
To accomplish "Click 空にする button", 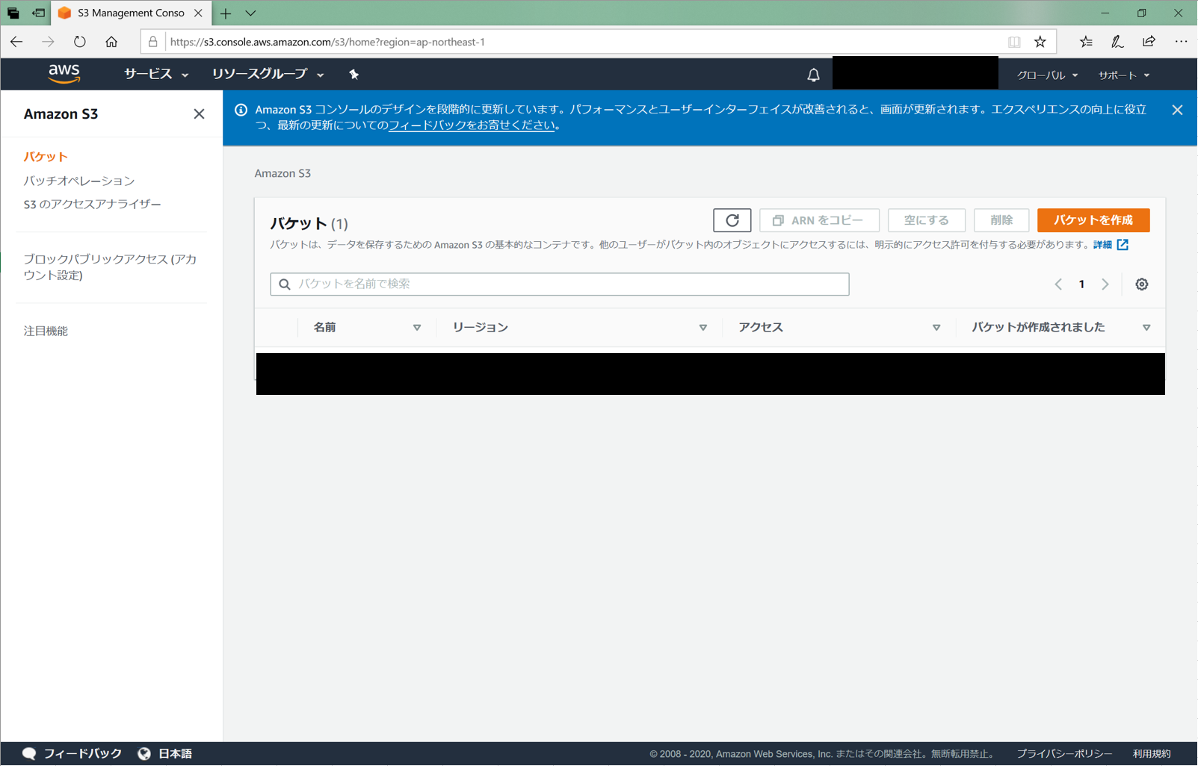I will (x=927, y=220).
